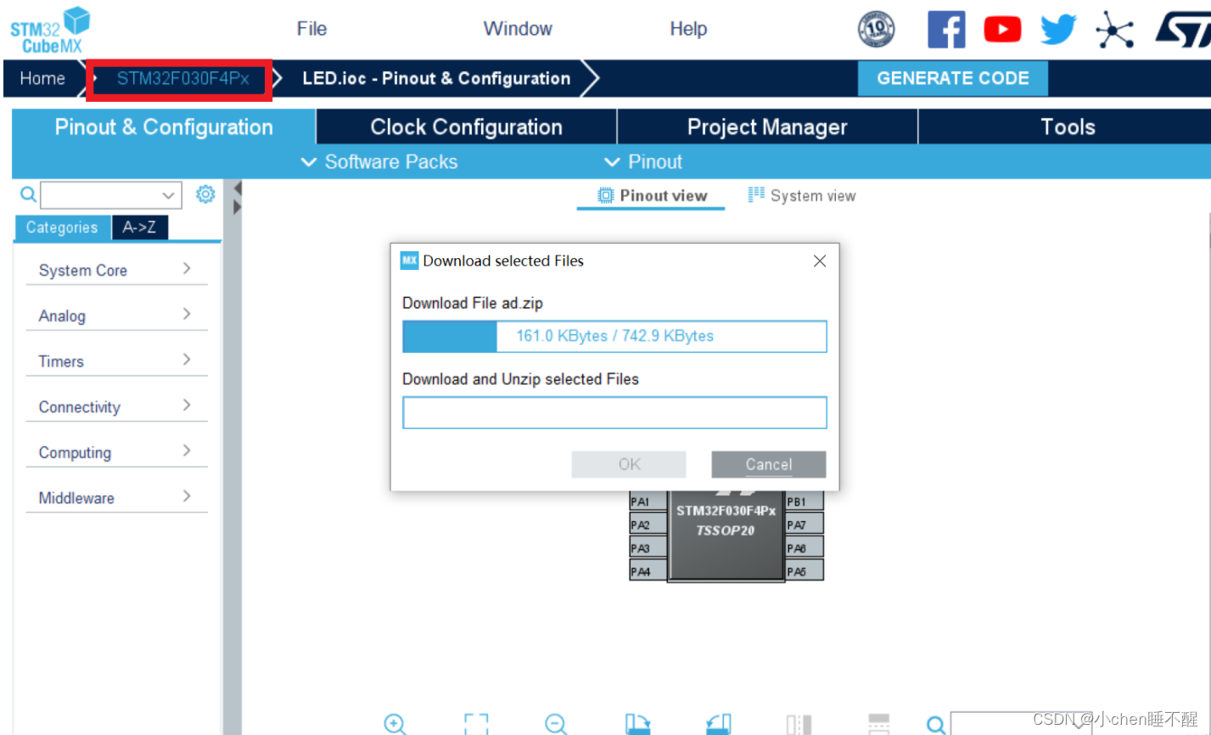1211x735 pixels.
Task: Click the Download and Unzip selected Files label
Action: click(520, 379)
